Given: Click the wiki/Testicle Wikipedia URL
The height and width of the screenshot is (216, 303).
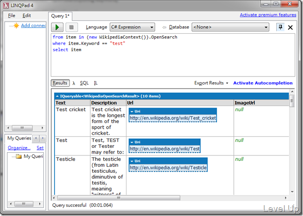Looking at the screenshot, I should point(168,168).
